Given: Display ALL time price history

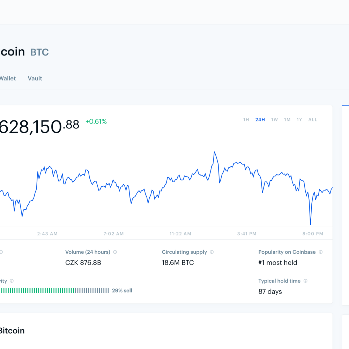Looking at the screenshot, I should click(313, 120).
